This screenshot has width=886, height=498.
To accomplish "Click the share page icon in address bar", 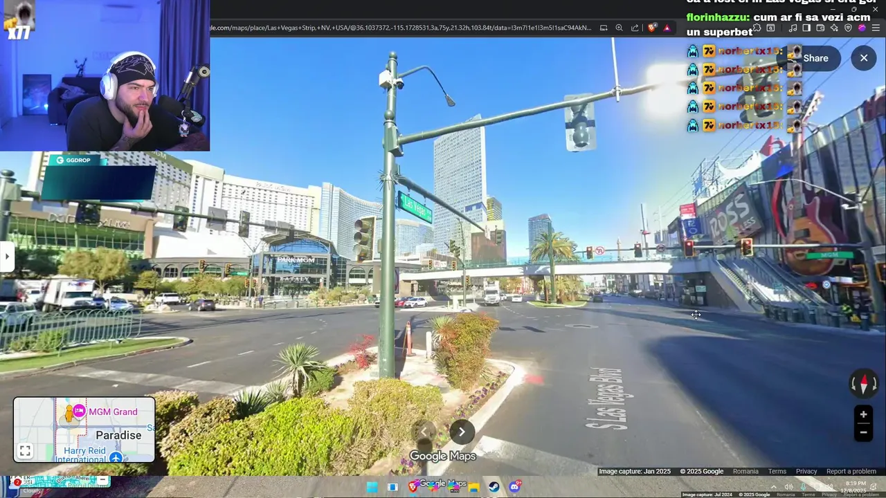I will [x=635, y=28].
